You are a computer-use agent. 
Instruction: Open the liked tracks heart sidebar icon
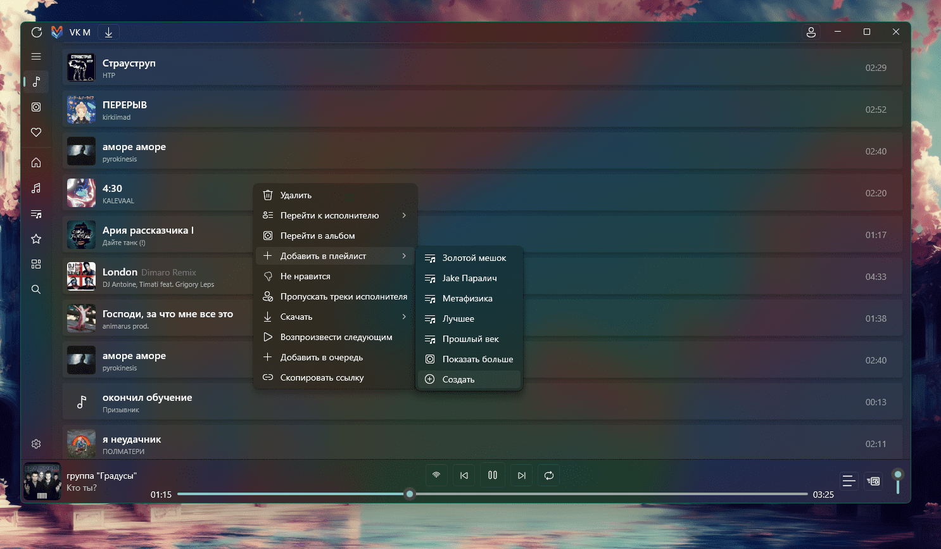tap(36, 132)
